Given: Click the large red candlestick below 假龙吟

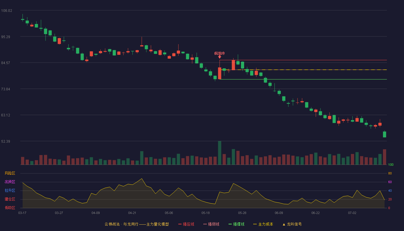Looking at the screenshot, I should pyautogui.click(x=220, y=73).
